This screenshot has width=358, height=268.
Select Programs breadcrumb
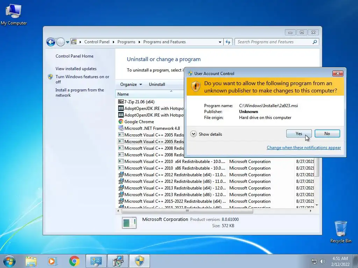tap(126, 42)
